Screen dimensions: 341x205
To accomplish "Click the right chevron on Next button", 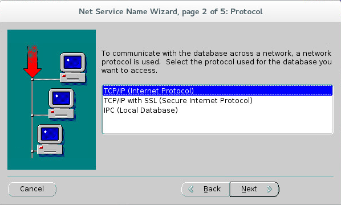I will (269, 189).
